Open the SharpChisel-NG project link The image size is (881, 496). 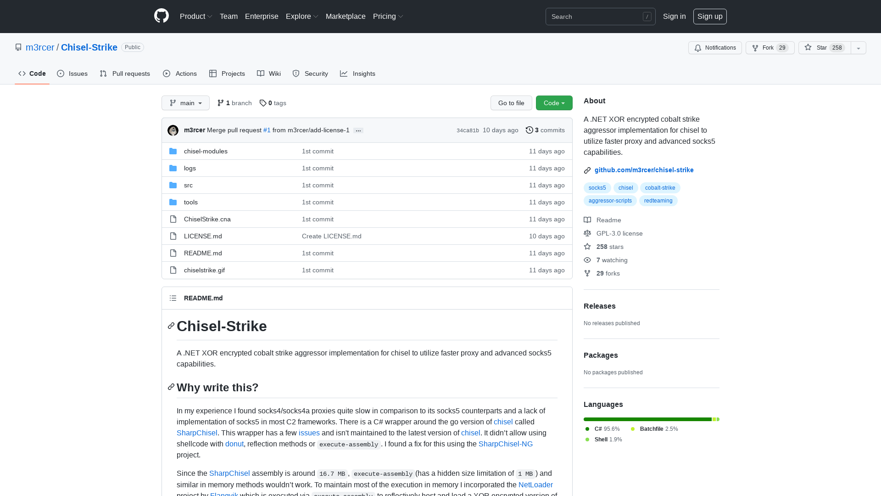point(505,444)
